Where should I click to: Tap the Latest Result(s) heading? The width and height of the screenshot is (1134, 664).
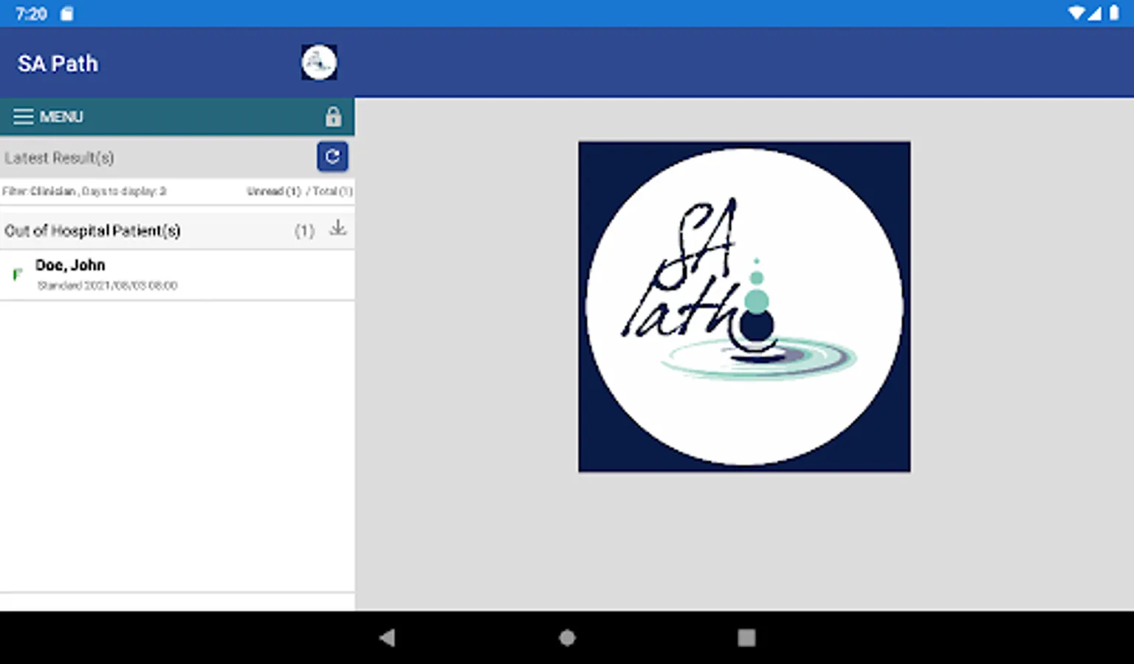pos(59,158)
